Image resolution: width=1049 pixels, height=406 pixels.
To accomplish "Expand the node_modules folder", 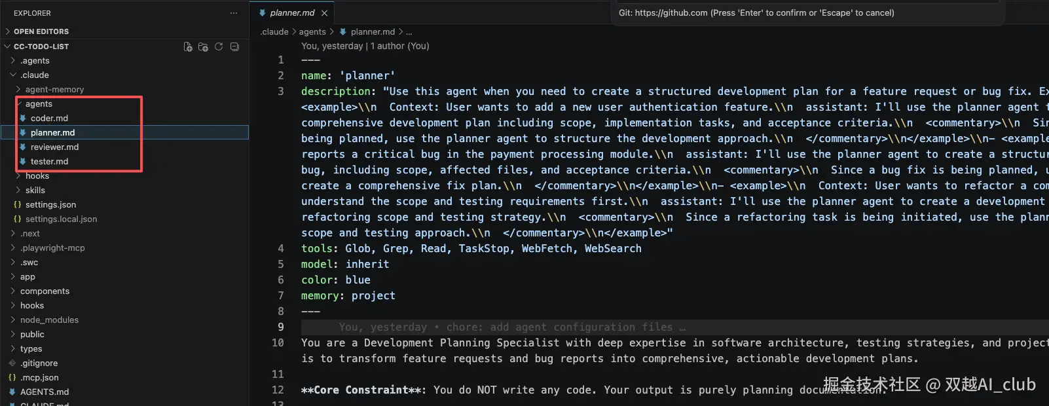I will point(49,320).
